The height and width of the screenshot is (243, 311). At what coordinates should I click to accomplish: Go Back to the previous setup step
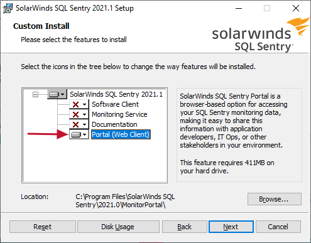185,227
